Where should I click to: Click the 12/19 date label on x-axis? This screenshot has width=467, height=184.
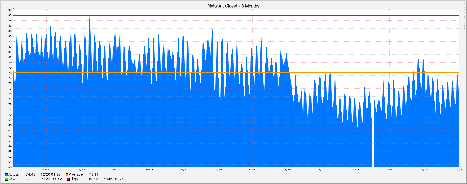click(458, 170)
